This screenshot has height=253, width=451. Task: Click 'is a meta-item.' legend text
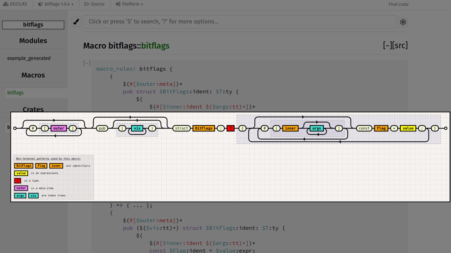[x=43, y=188]
